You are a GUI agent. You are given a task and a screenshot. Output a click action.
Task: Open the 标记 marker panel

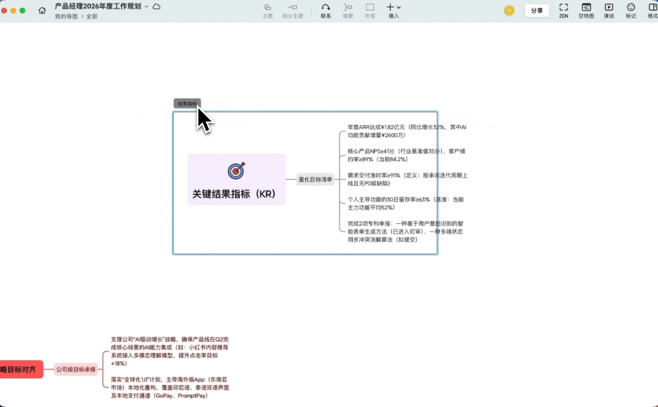tap(631, 10)
